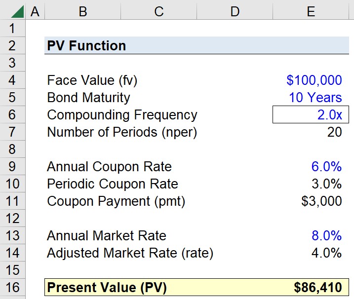Select the 3.0% periodic coupon rate cell
Viewport: 354px width, 299px height.
311,184
